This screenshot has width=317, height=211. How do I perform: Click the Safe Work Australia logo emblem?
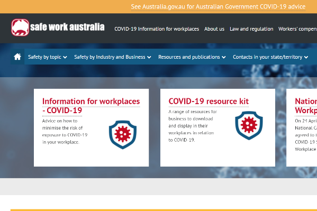click(20, 27)
